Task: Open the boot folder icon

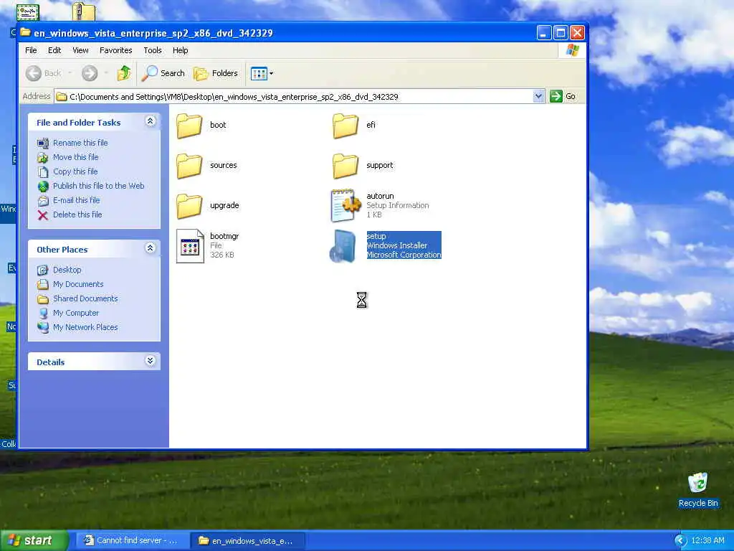Action: (x=189, y=125)
